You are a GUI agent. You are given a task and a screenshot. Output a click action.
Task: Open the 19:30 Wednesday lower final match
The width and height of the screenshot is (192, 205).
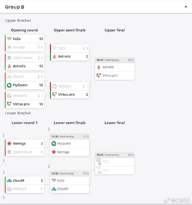[115, 163]
